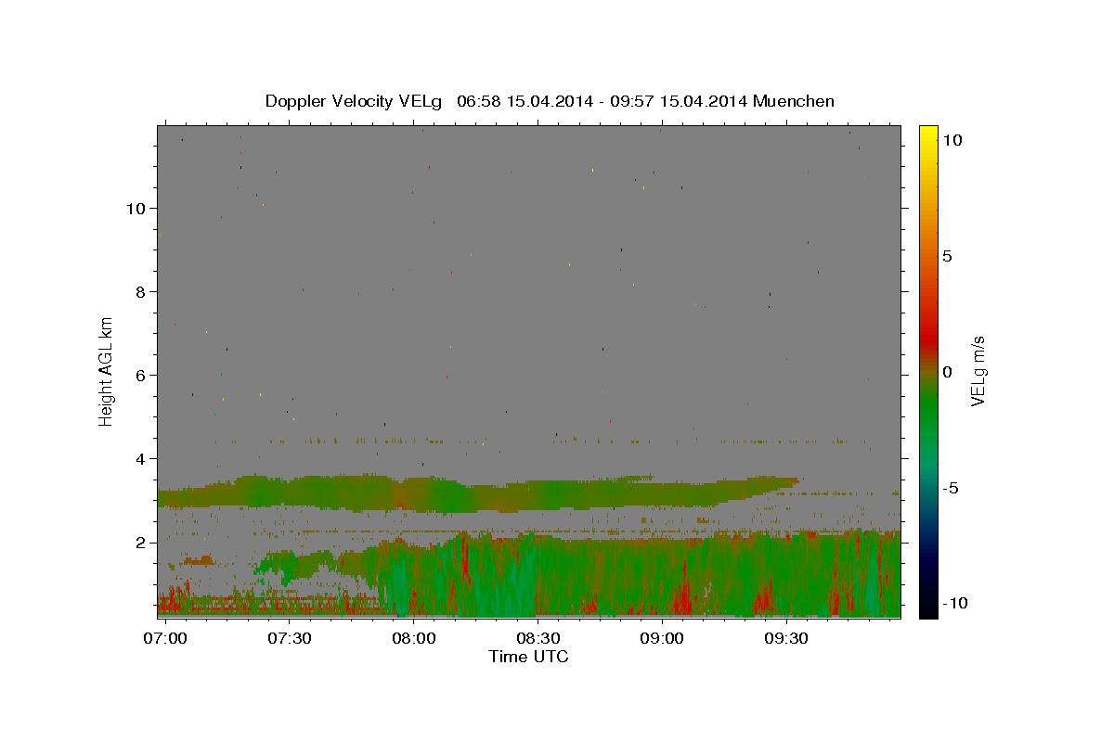Click the Height AGL km axis title
The image size is (1114, 742).
pos(107,371)
